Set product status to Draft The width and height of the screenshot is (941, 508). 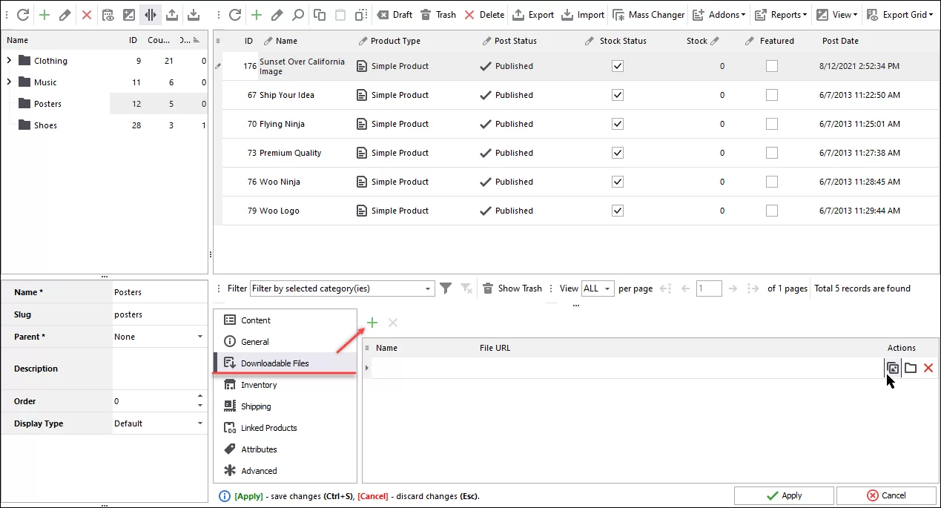point(394,14)
